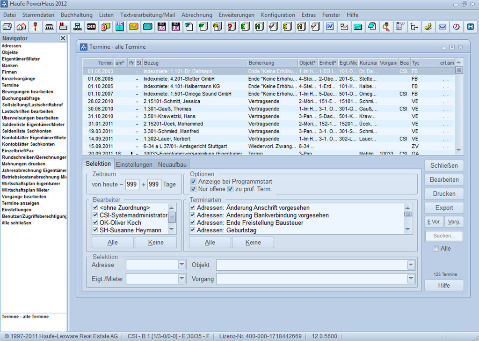Click the person with red tie icon
The width and height of the screenshot is (479, 341).
pos(35,27)
